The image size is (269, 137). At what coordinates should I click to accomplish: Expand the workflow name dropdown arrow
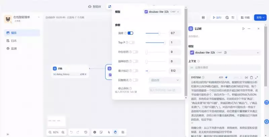[x=39, y=17]
